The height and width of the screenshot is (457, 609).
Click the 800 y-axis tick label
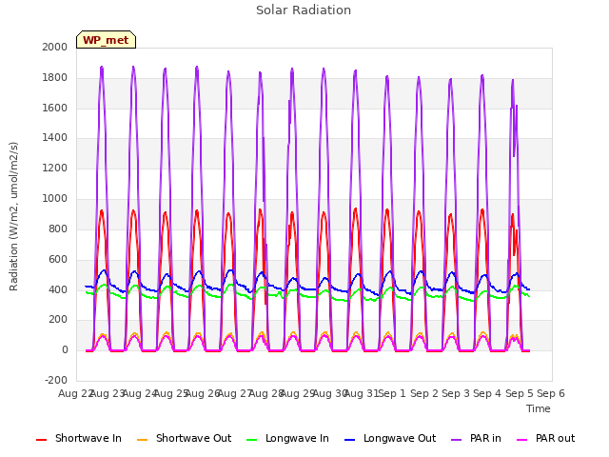point(58,228)
